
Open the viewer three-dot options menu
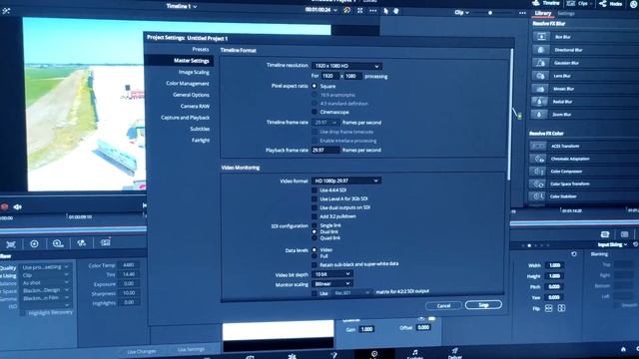[372, 11]
